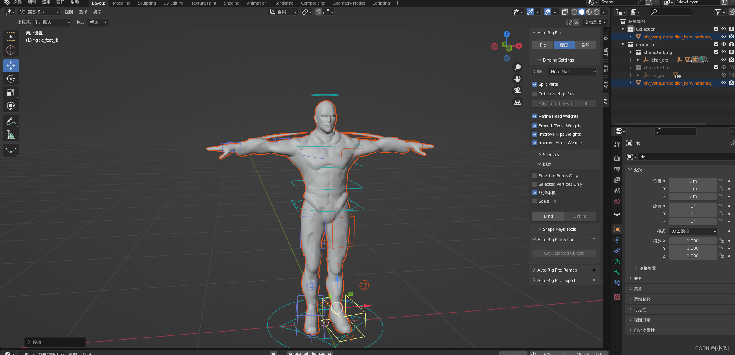Switch to wireframe shading mode

click(x=574, y=12)
